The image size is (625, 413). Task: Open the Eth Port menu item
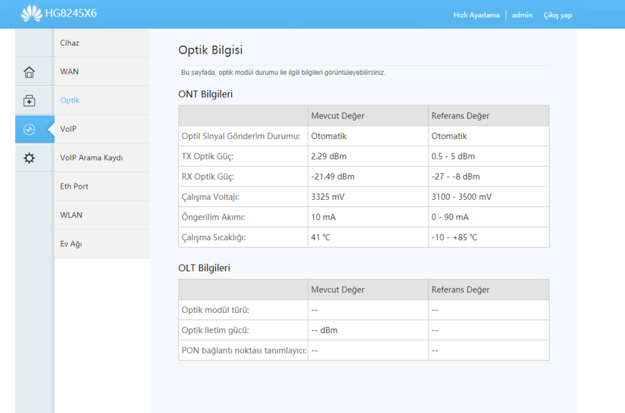[x=74, y=186]
